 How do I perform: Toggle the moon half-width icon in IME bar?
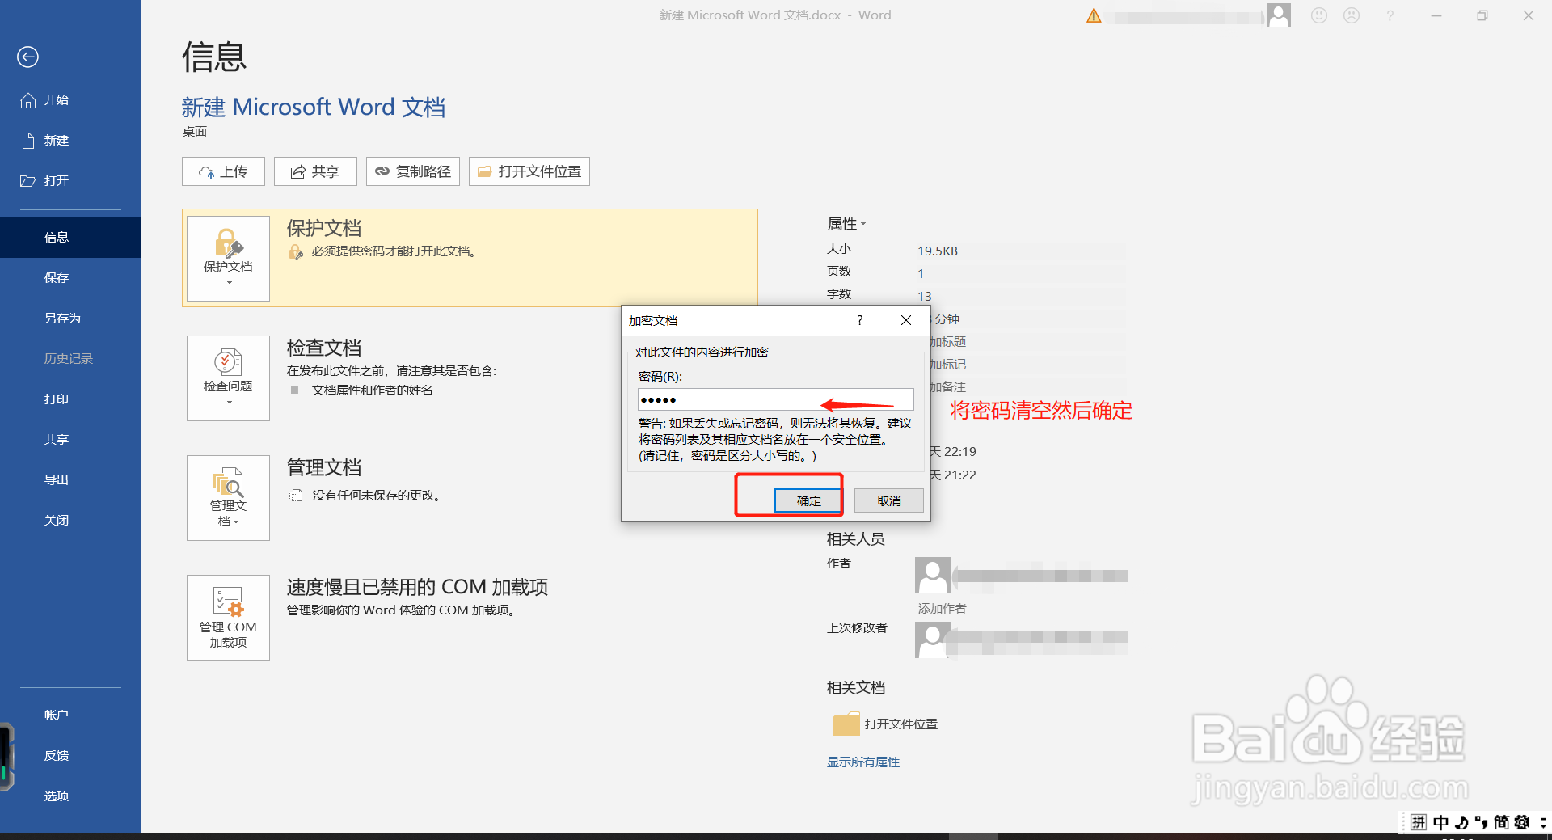[1461, 822]
